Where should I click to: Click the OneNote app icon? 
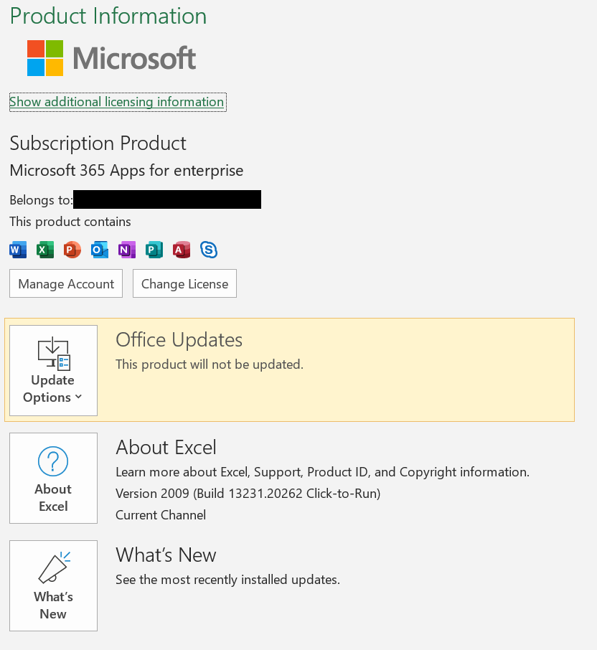click(x=127, y=250)
